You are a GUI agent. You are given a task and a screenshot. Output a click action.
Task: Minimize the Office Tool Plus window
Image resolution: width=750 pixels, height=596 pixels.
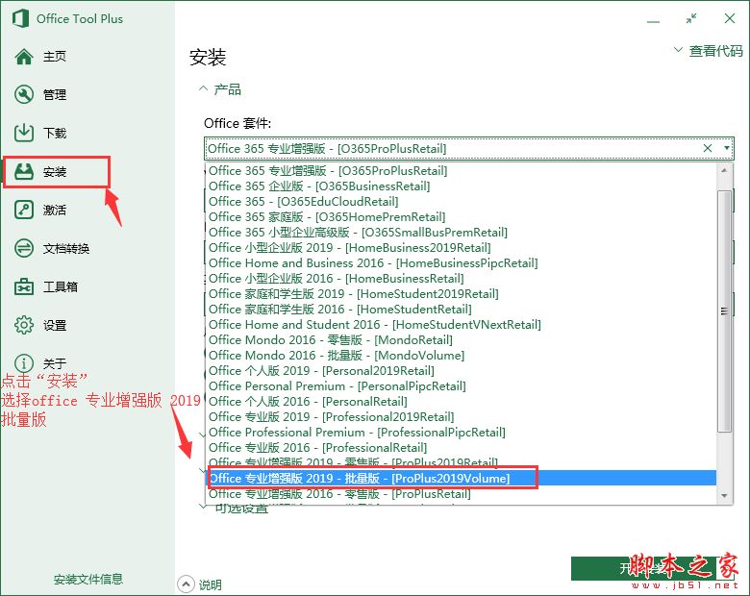coord(653,21)
